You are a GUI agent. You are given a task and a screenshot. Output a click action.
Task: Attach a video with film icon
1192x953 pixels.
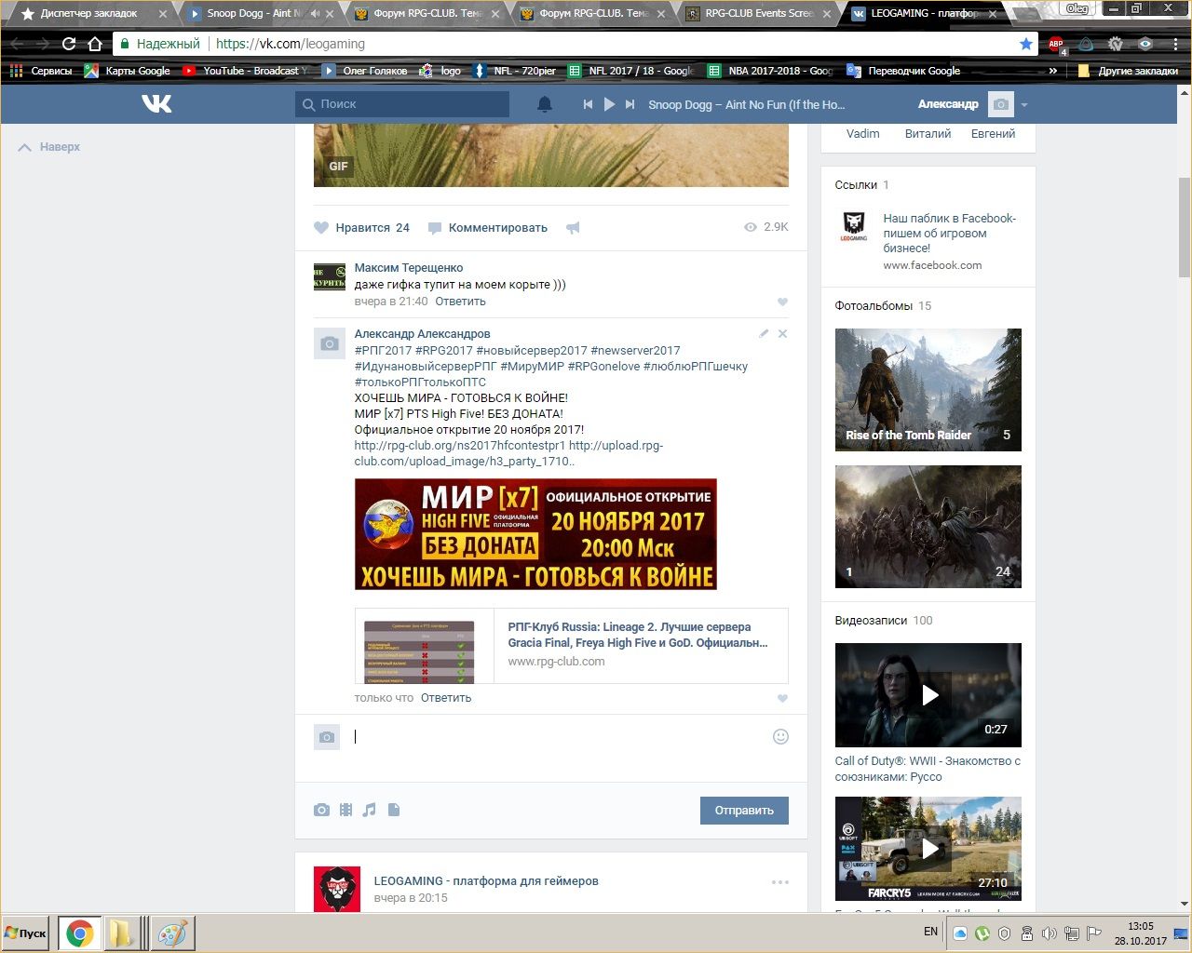tap(345, 810)
